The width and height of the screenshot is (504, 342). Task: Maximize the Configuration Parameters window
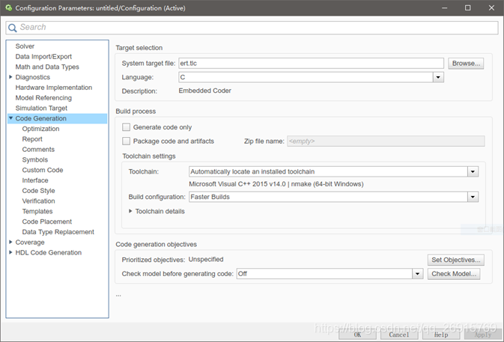click(467, 7)
